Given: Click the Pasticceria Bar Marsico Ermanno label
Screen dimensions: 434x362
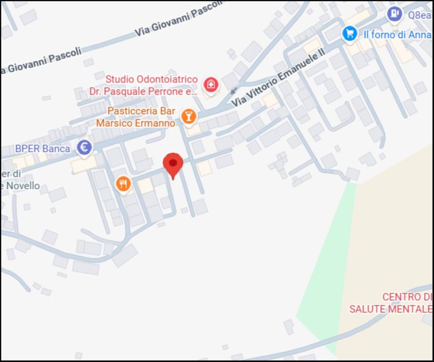Looking at the screenshot, I should [136, 117].
